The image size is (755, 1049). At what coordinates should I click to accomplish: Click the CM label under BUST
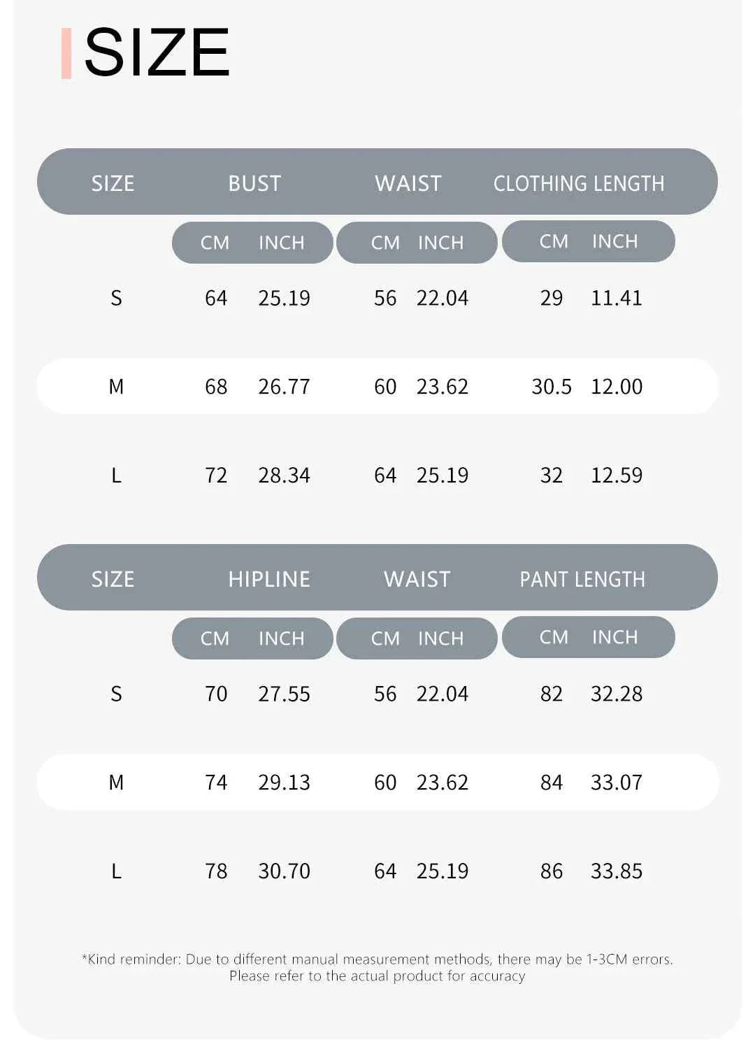(215, 243)
